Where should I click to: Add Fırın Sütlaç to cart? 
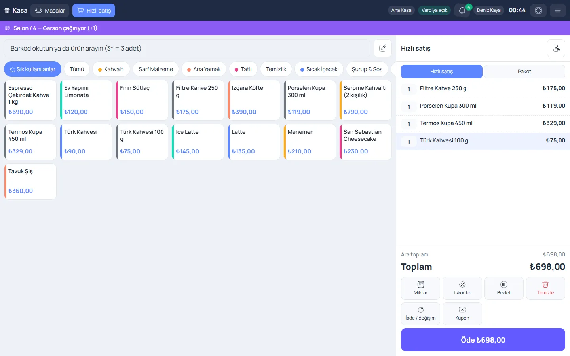point(142,100)
